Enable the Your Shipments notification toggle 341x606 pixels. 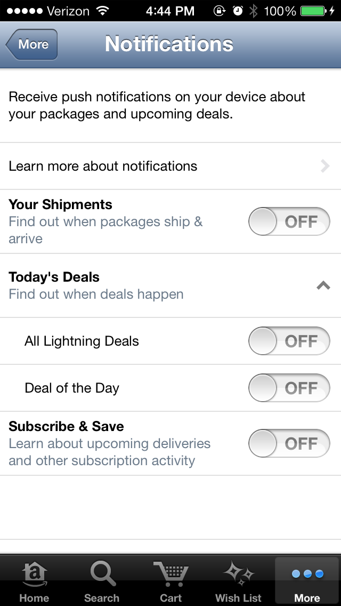click(x=289, y=221)
